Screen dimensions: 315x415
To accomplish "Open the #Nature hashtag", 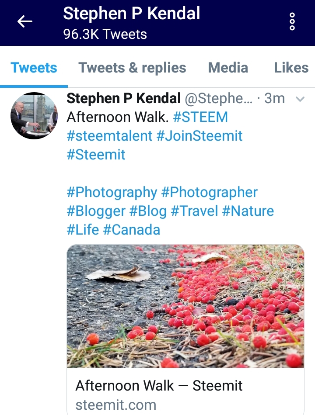I will coord(248,211).
